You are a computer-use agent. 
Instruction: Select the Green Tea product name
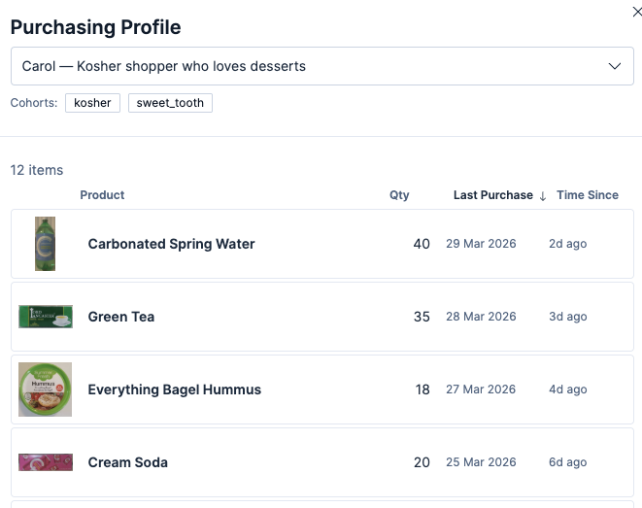click(x=121, y=317)
